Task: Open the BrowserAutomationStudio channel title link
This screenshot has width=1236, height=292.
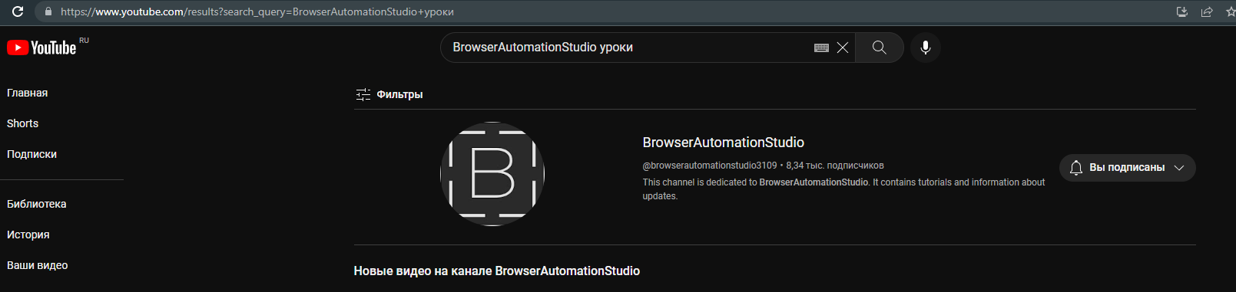Action: (724, 143)
